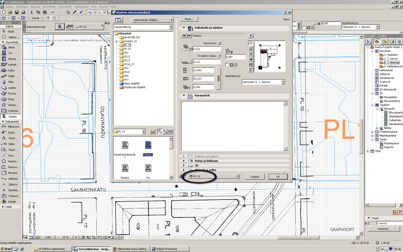
Task: Click the rotation angle 0,00° field
Action: 236,57
